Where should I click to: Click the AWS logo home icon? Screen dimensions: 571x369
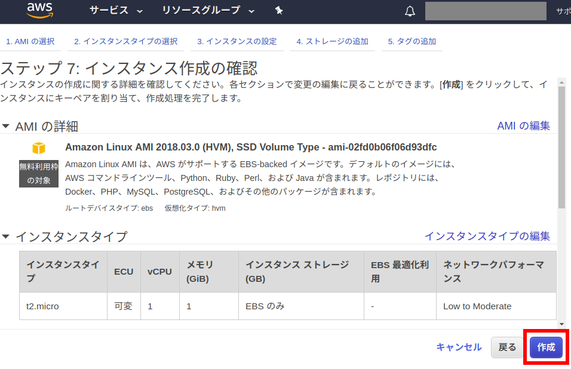[40, 10]
